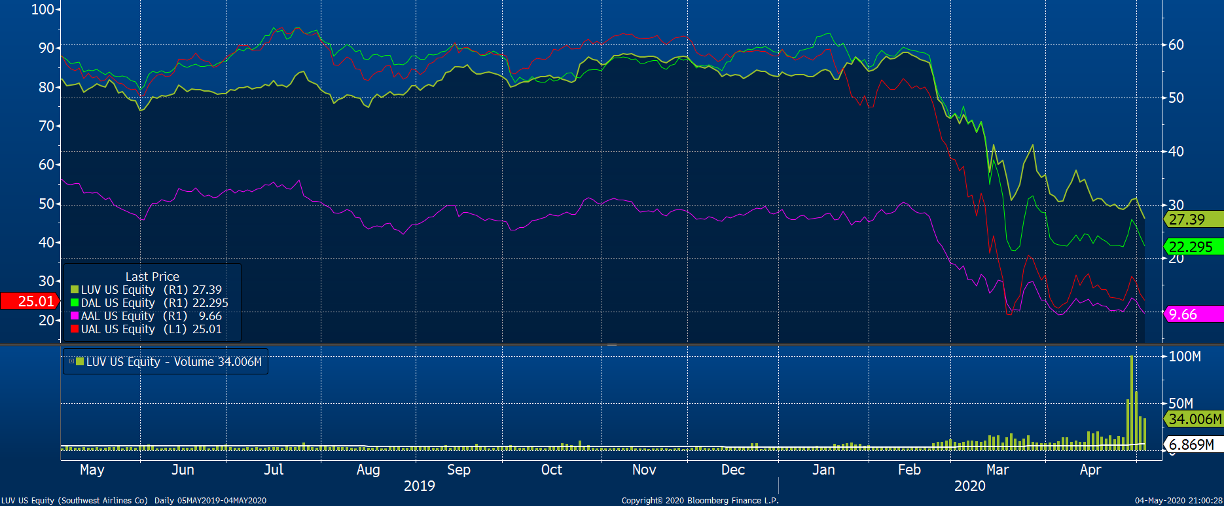
Task: Click the '40' tick on the right price axis
Action: click(1176, 151)
